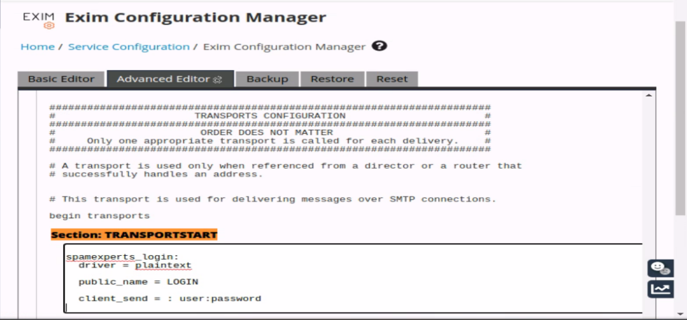
Task: Click Exim Configuration Manager breadcrumb text
Action: click(284, 47)
